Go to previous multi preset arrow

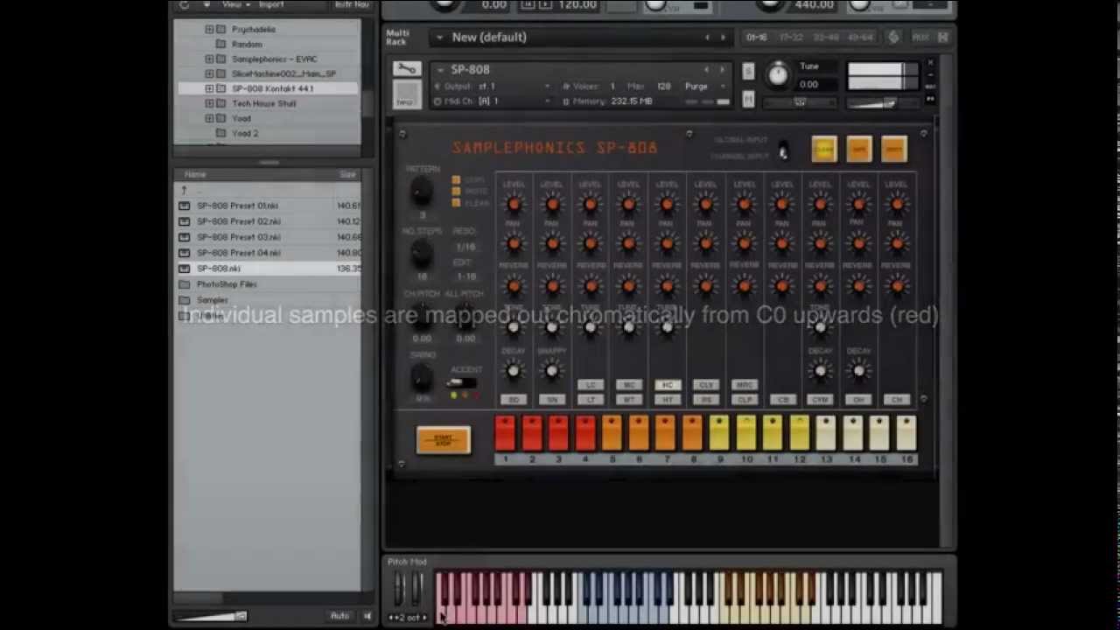707,38
